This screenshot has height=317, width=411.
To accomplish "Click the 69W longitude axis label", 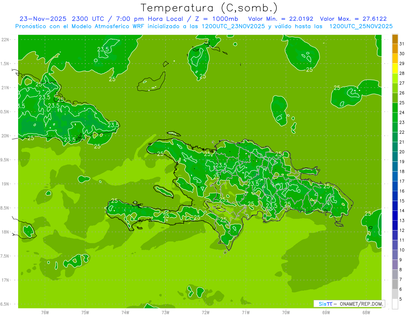I will click(x=326, y=312).
